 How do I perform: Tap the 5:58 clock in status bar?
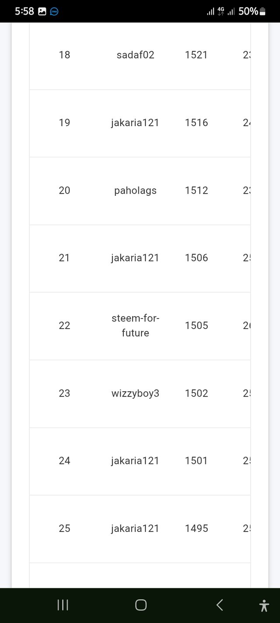click(24, 12)
